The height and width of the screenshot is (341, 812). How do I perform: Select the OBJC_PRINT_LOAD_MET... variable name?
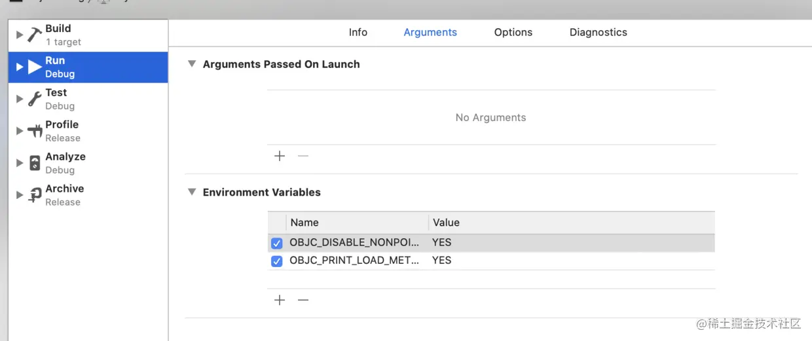(x=354, y=260)
